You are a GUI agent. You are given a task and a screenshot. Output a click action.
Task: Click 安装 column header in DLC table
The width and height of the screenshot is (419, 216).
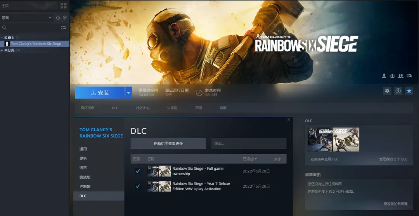click(x=136, y=159)
